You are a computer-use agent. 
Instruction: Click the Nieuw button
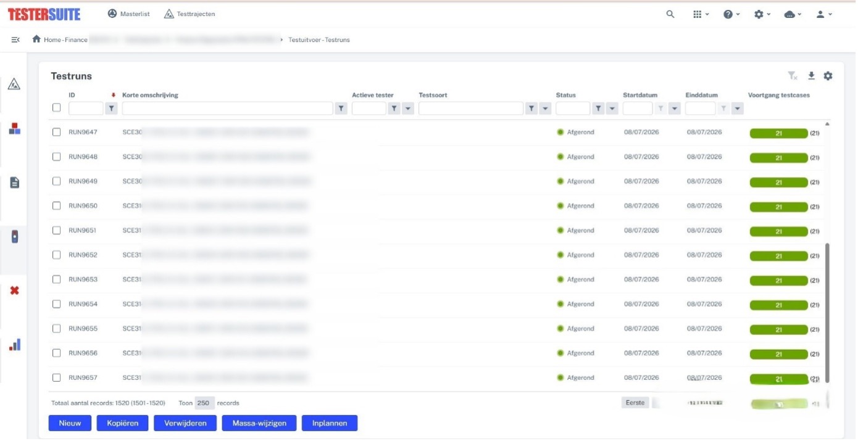(70, 423)
